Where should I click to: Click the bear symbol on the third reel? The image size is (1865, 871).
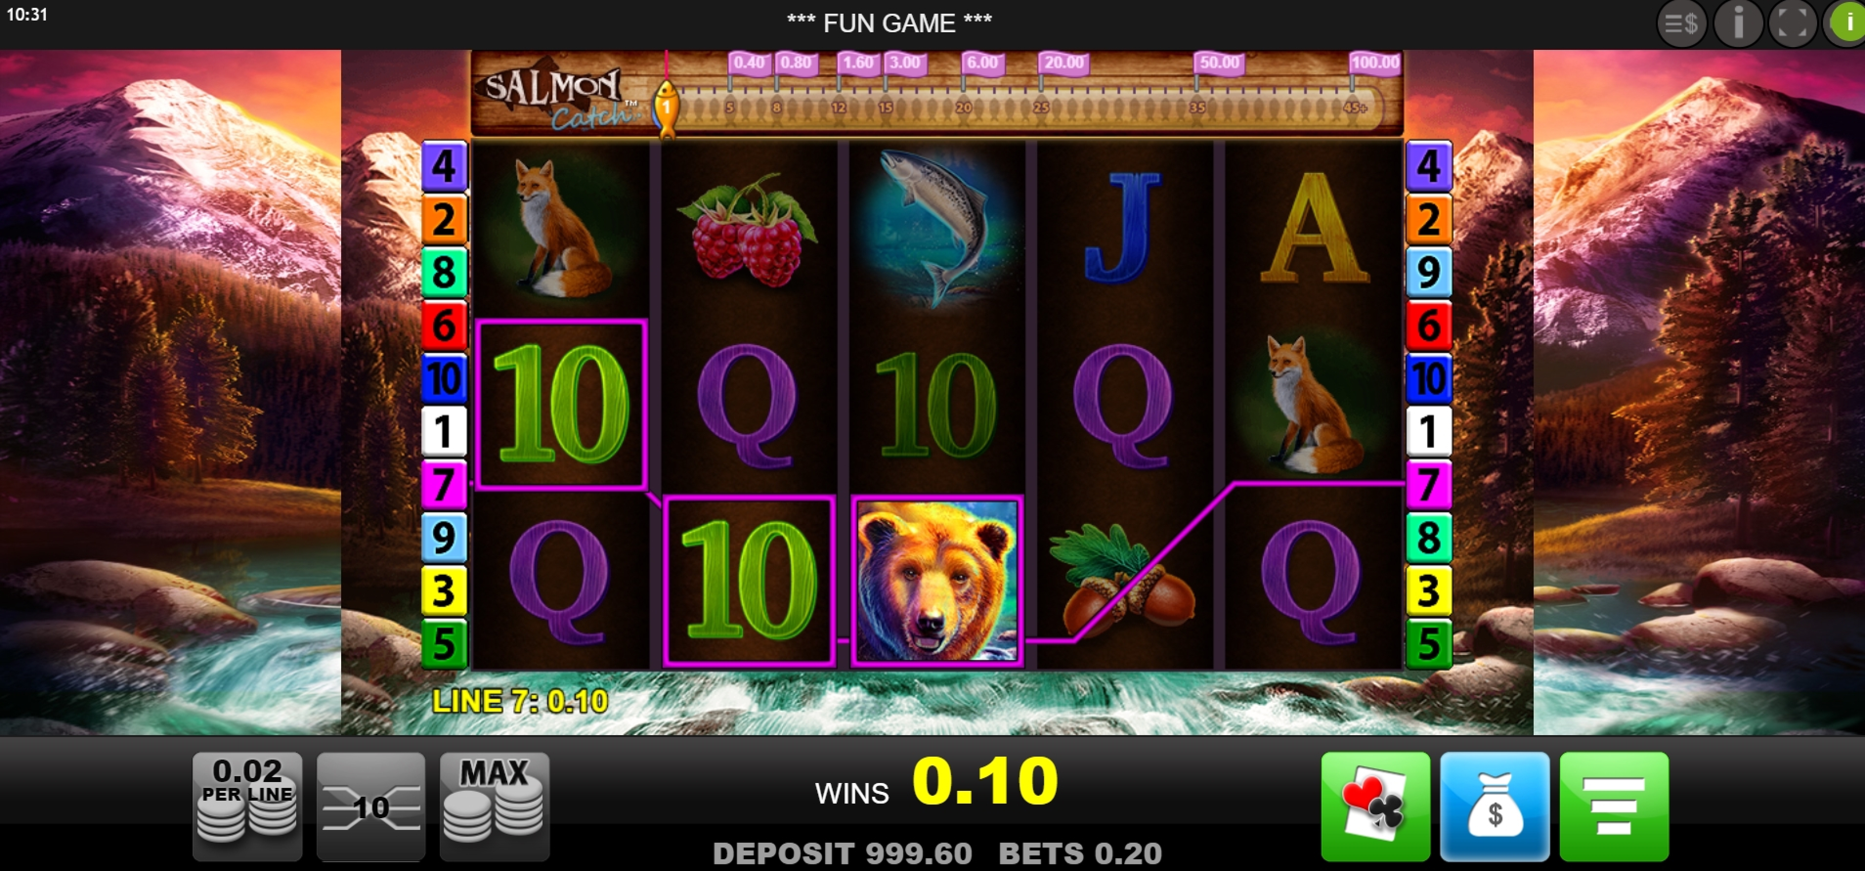click(x=937, y=581)
